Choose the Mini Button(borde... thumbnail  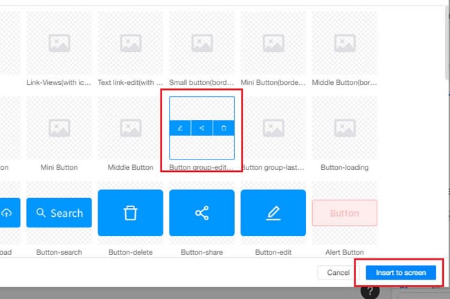tap(273, 43)
